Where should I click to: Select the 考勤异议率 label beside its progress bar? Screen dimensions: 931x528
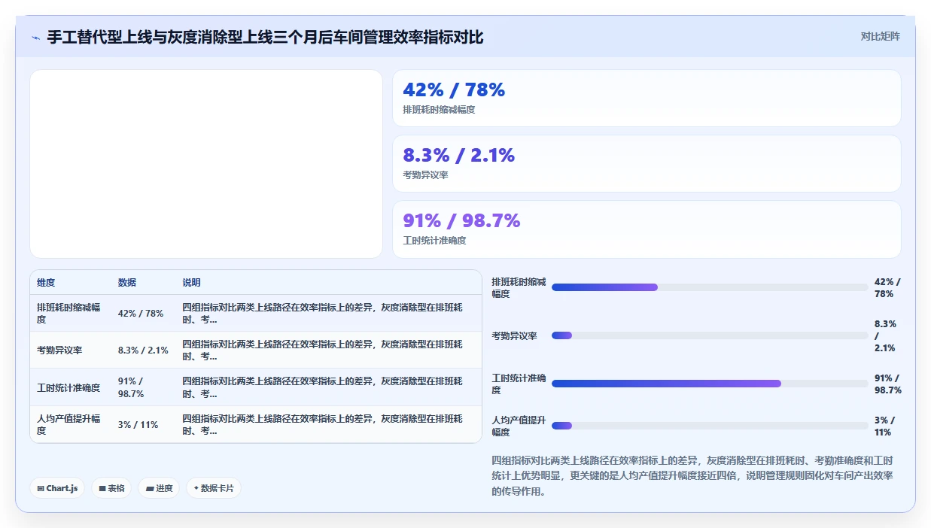pos(514,336)
